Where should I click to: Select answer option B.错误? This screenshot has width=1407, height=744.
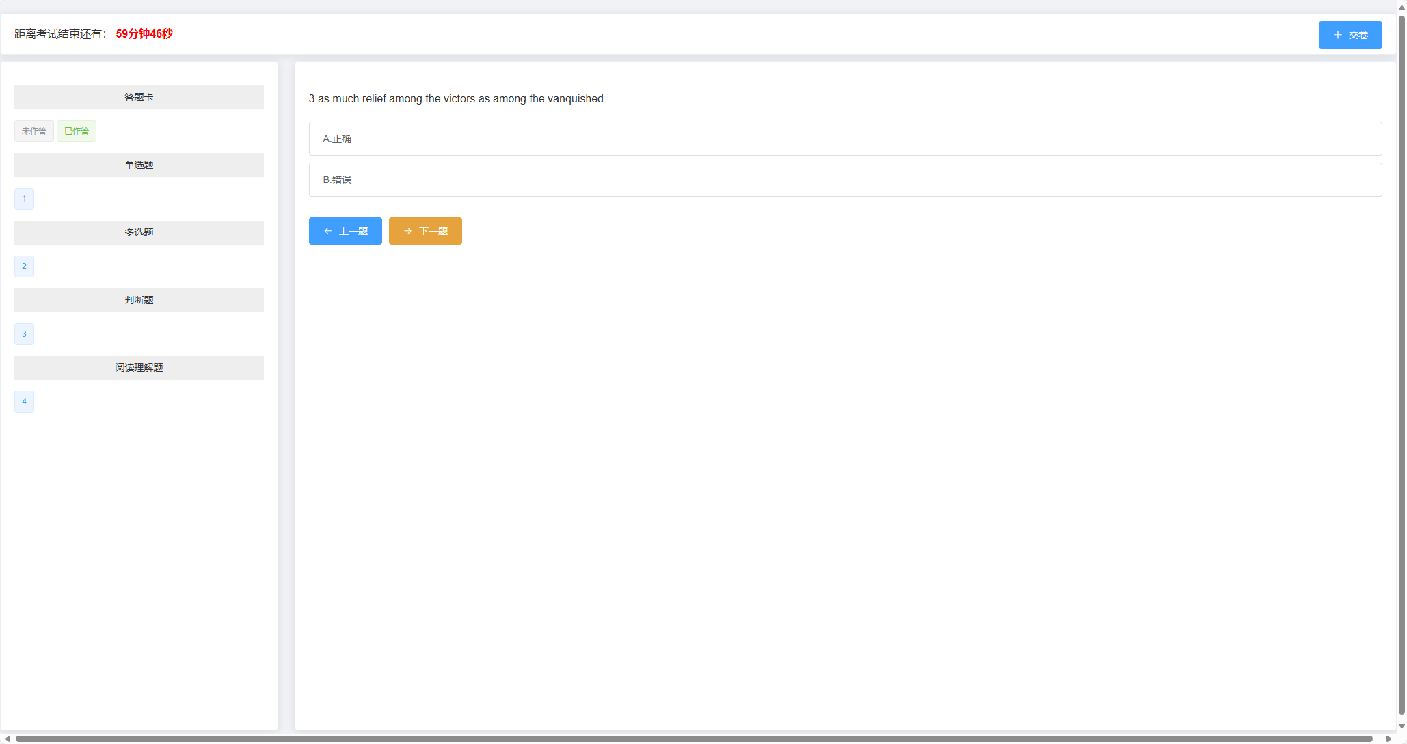845,180
